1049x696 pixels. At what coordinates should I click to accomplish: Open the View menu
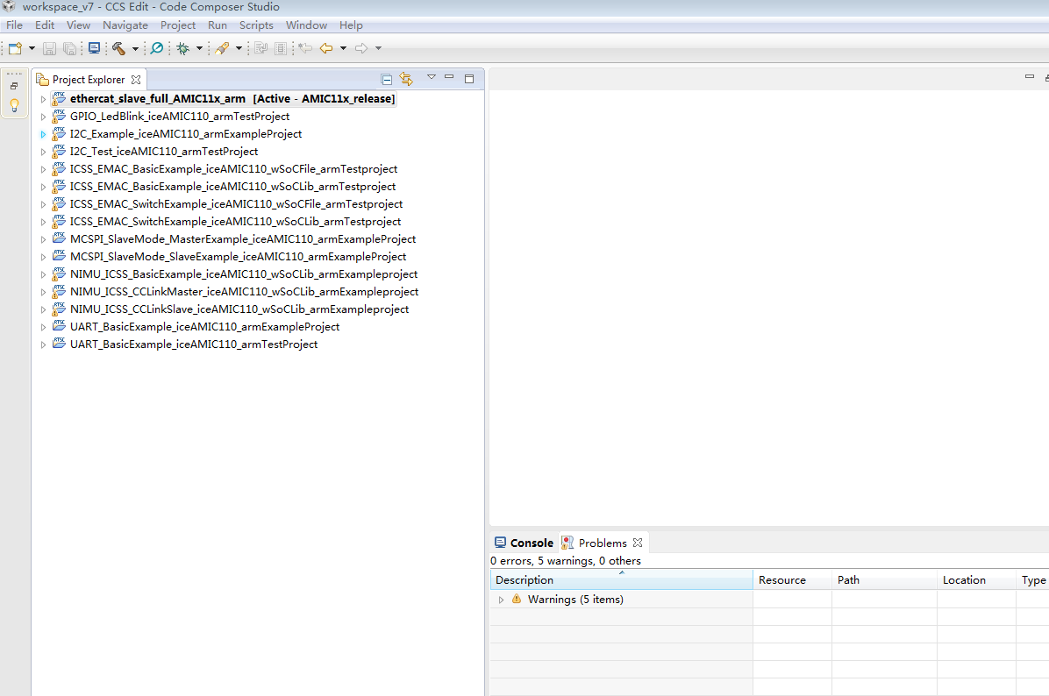(78, 25)
